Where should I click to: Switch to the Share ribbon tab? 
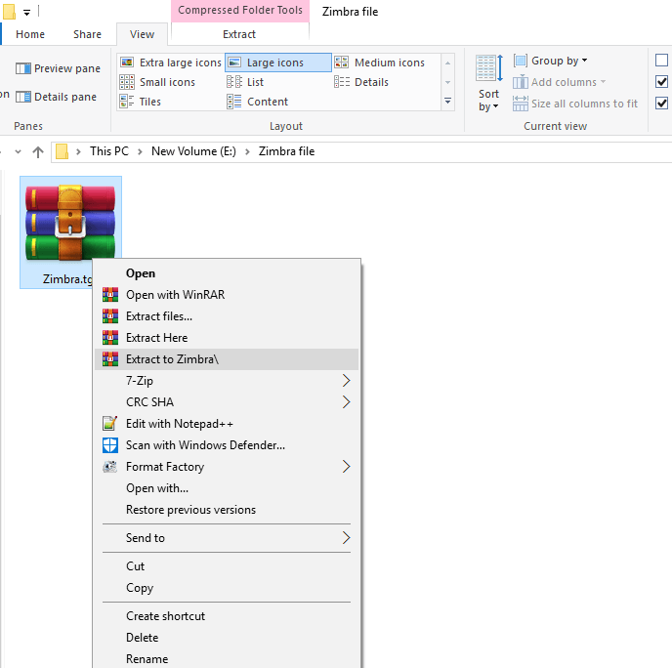88,34
